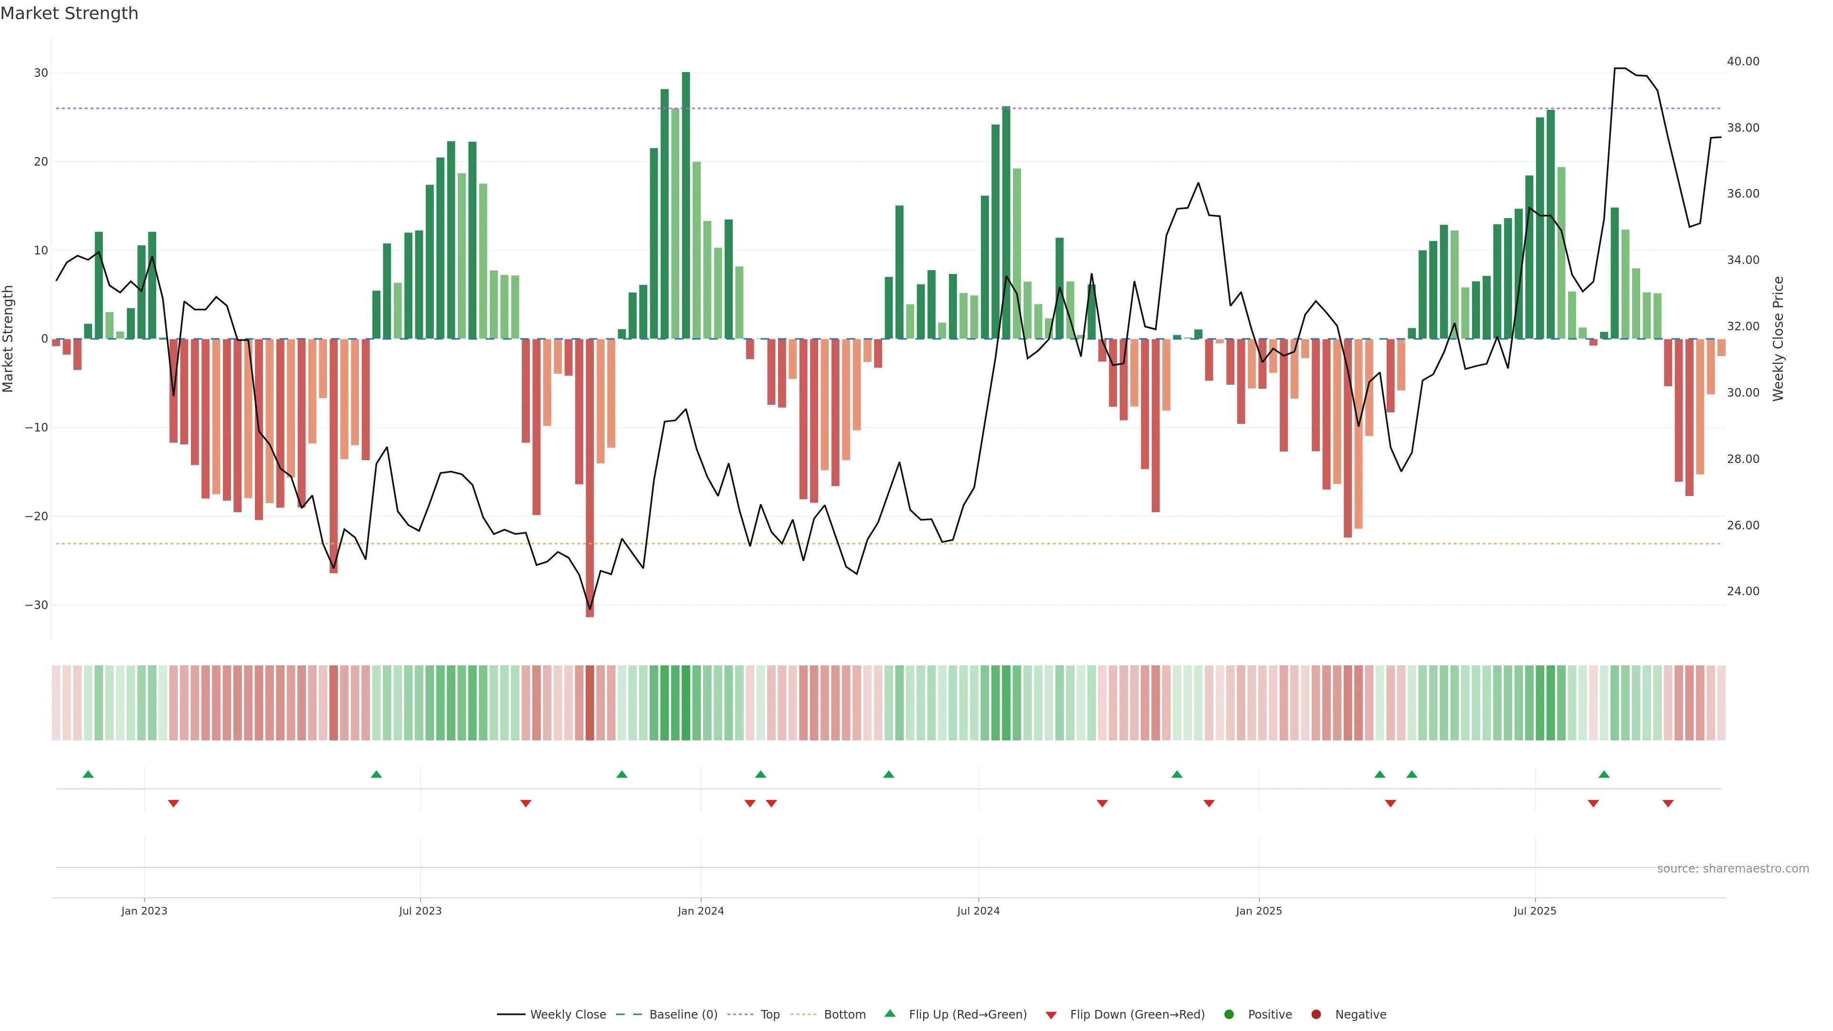Click the green Positive circle legend icon
The width and height of the screenshot is (1833, 1031).
tap(1229, 1015)
